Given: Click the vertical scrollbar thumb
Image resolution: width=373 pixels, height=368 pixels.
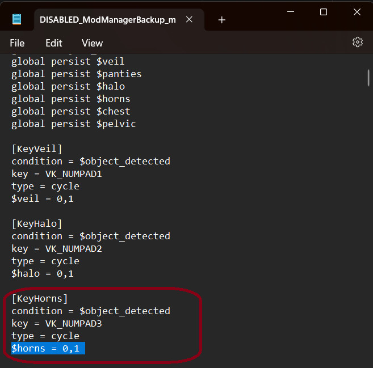Looking at the screenshot, I should 368,78.
